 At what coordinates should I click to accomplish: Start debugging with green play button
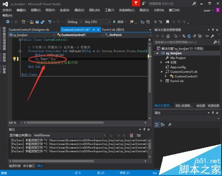coord(115,22)
